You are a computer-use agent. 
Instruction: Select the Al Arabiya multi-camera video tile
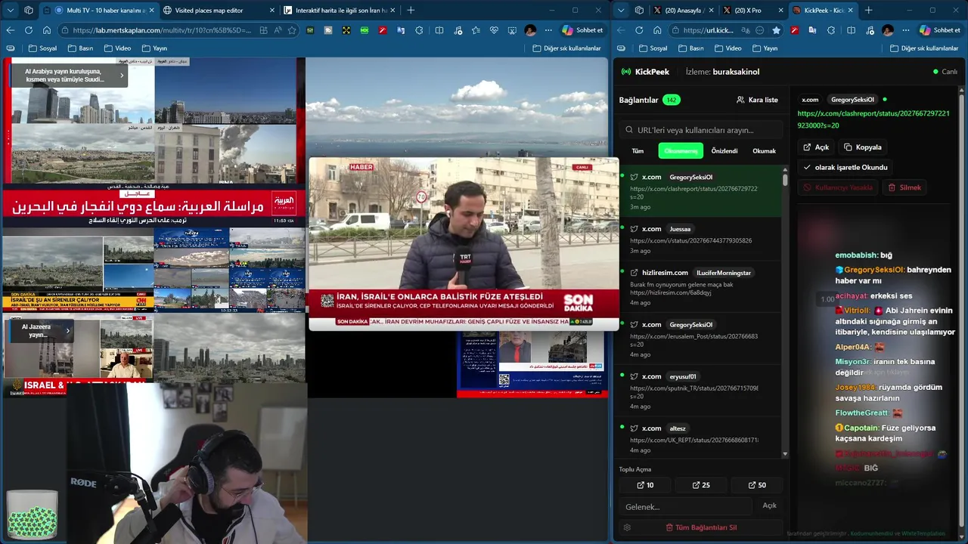(154, 142)
